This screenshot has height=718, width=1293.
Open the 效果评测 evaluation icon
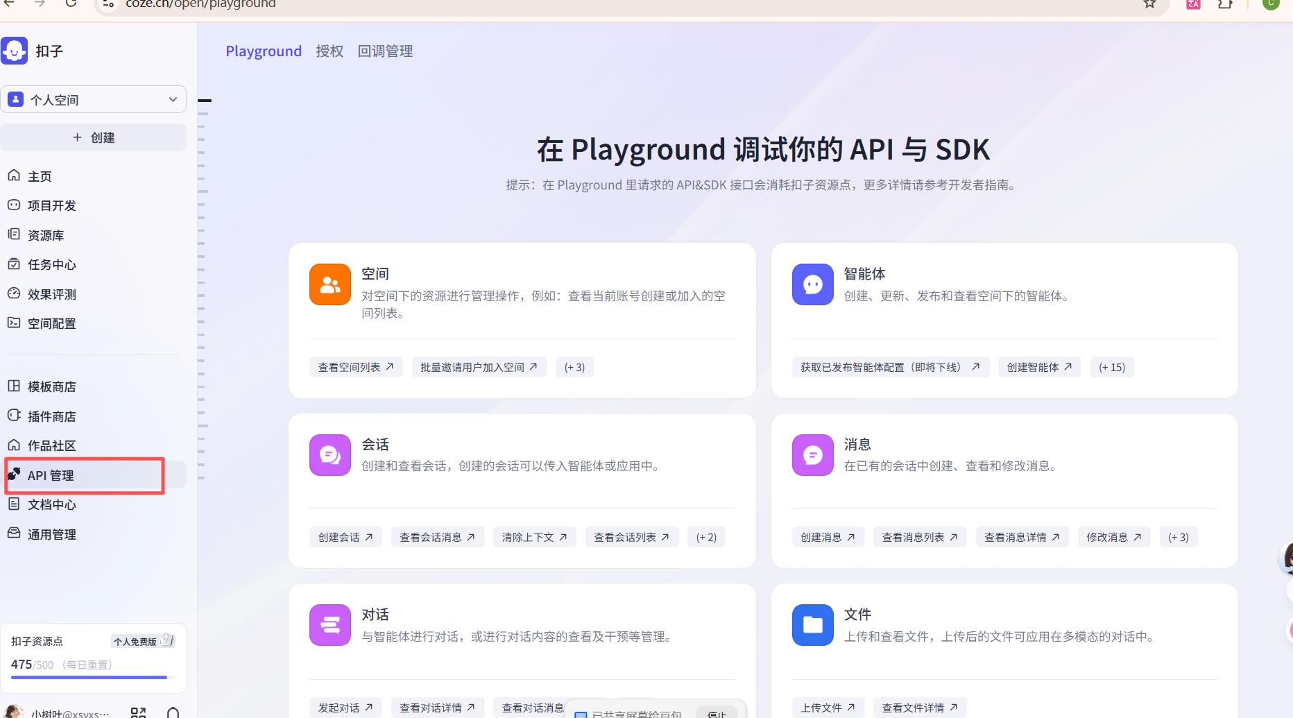click(x=14, y=293)
